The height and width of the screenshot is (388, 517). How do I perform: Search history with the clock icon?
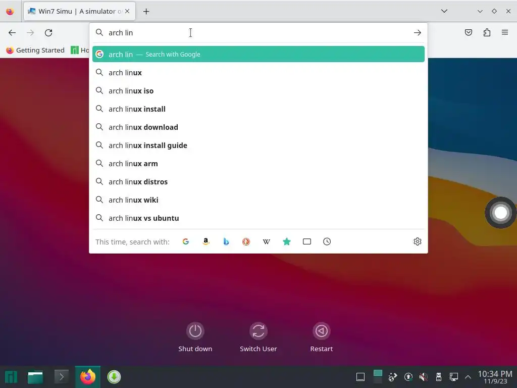tap(327, 241)
